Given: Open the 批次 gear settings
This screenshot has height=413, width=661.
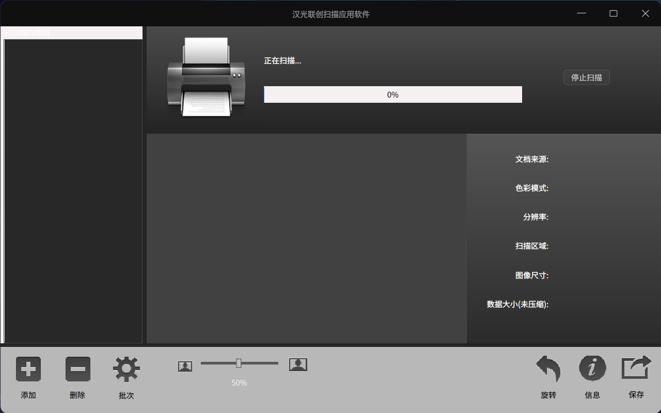Looking at the screenshot, I should pos(127,369).
